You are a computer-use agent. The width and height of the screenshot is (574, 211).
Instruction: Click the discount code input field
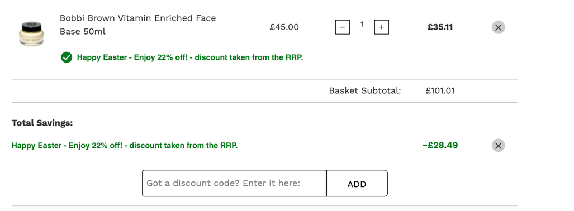coord(234,183)
